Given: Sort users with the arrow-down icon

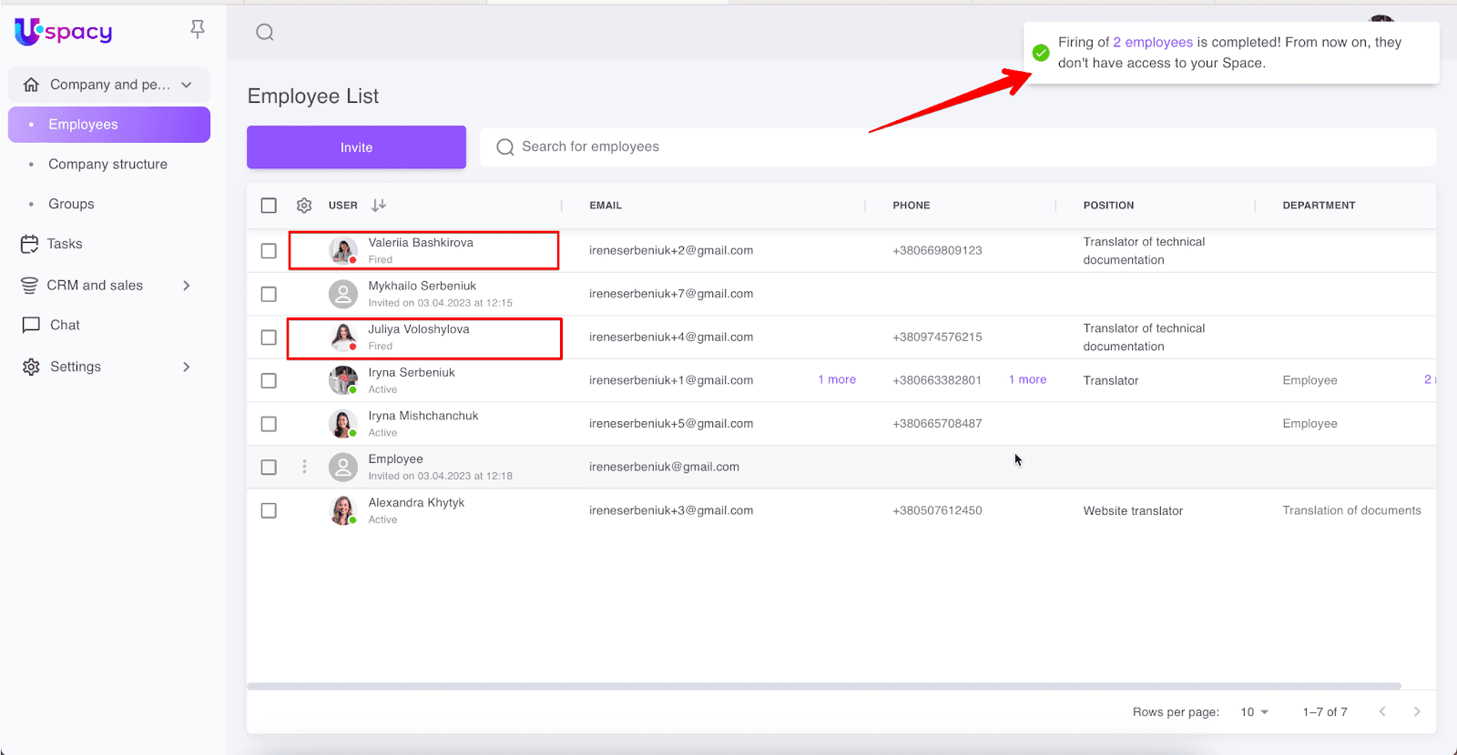Looking at the screenshot, I should [379, 206].
